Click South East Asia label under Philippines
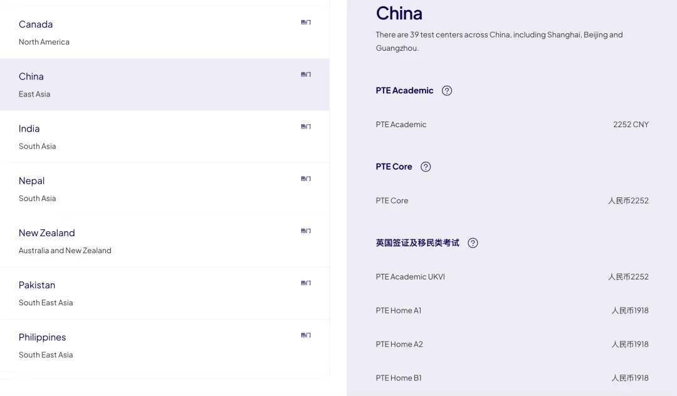 tap(46, 355)
